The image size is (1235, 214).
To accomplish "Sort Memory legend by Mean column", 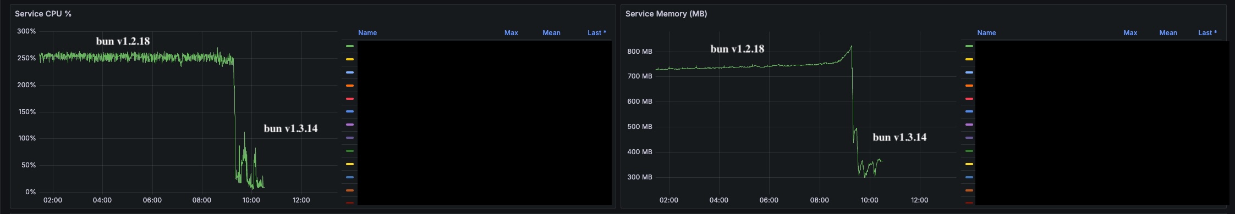I will pyautogui.click(x=1168, y=33).
